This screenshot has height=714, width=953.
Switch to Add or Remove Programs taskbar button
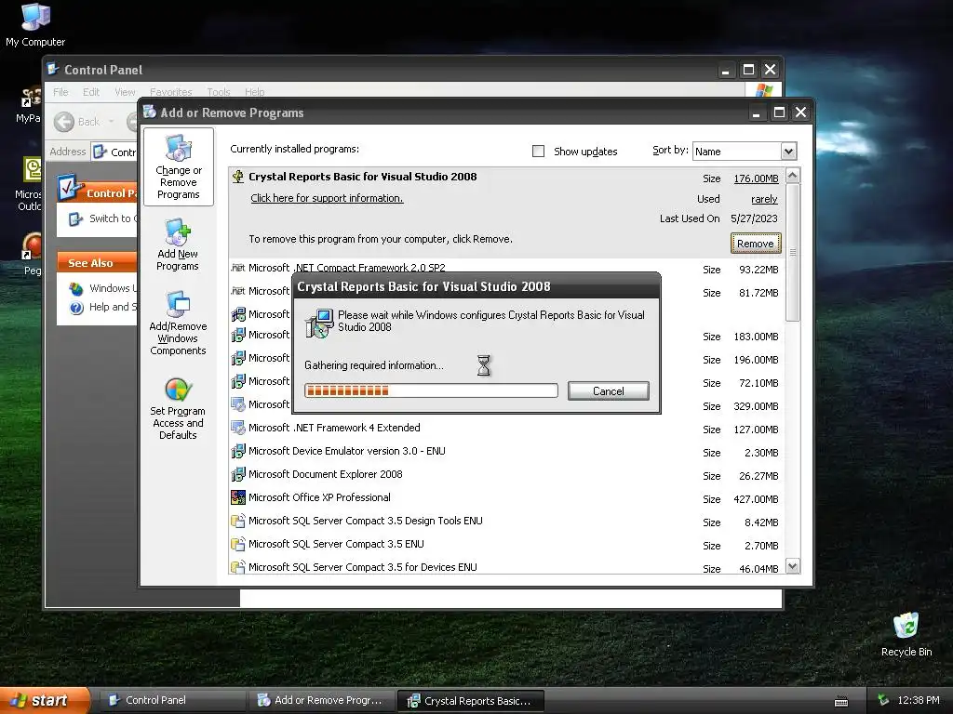pyautogui.click(x=321, y=701)
